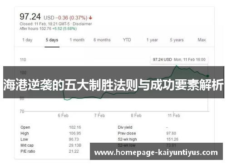227x164 pixels.
Task: Click the High value 106.95
Action: [75, 133]
